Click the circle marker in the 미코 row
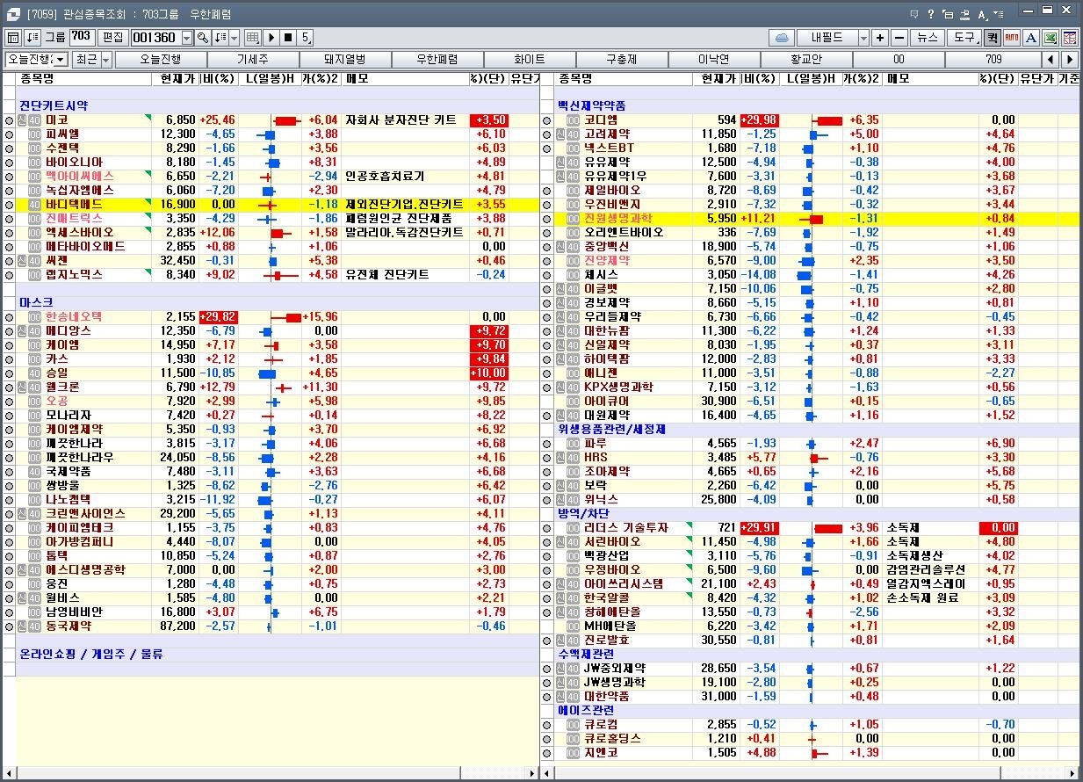 pyautogui.click(x=9, y=120)
